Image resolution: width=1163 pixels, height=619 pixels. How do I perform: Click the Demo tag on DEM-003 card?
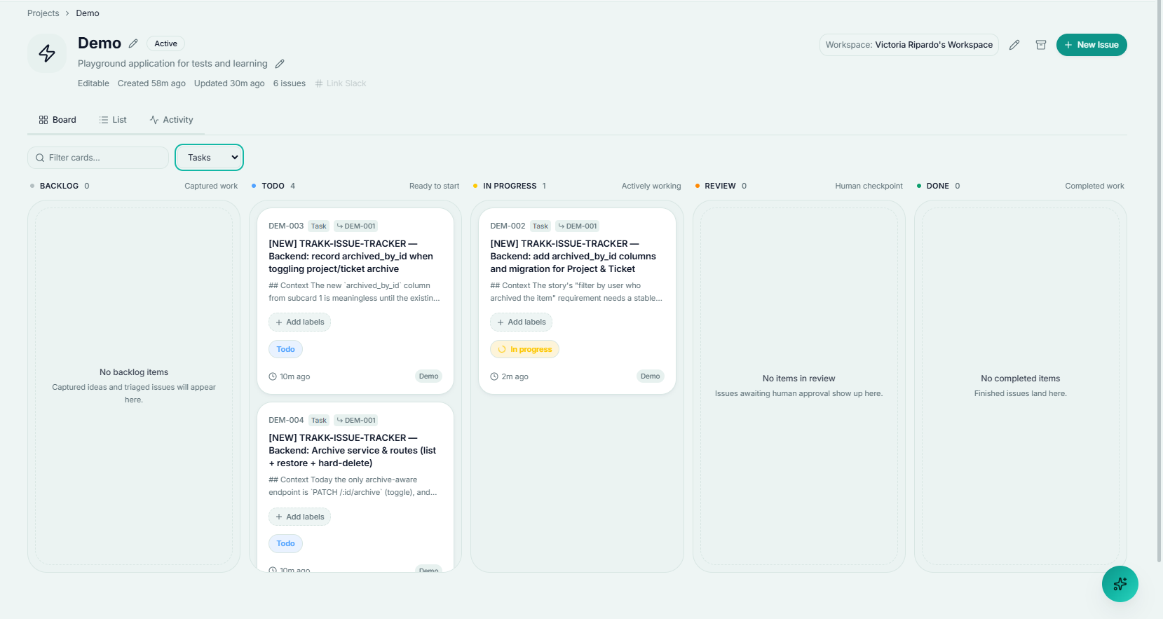click(428, 376)
